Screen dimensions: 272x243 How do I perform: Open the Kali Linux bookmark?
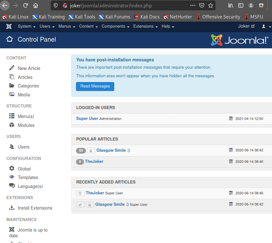(x=16, y=17)
